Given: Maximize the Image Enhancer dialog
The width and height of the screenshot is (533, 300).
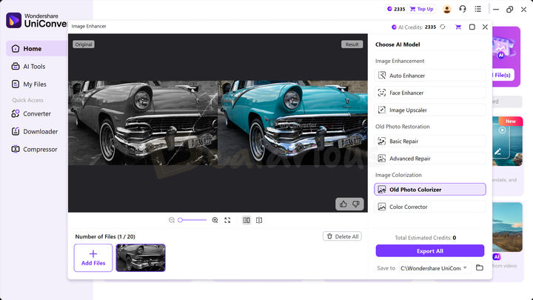Looking at the screenshot, I should (x=472, y=27).
